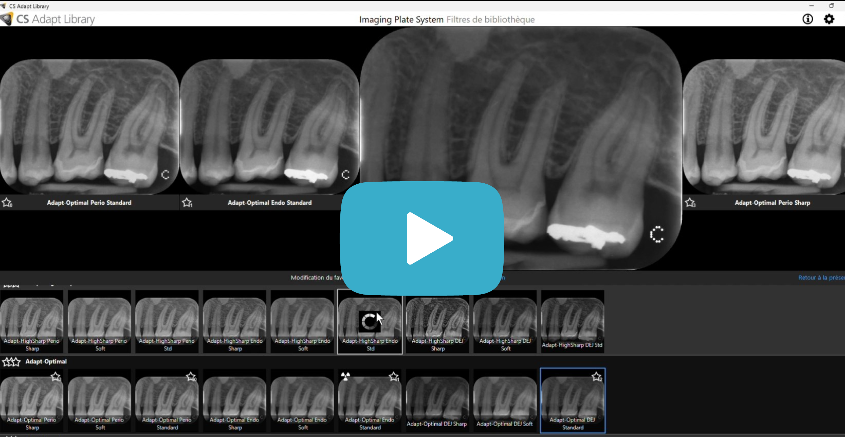Click the loading spinner on the Adapt-HighSharp Endo Std thumbnail
This screenshot has height=437, width=845.
369,321
